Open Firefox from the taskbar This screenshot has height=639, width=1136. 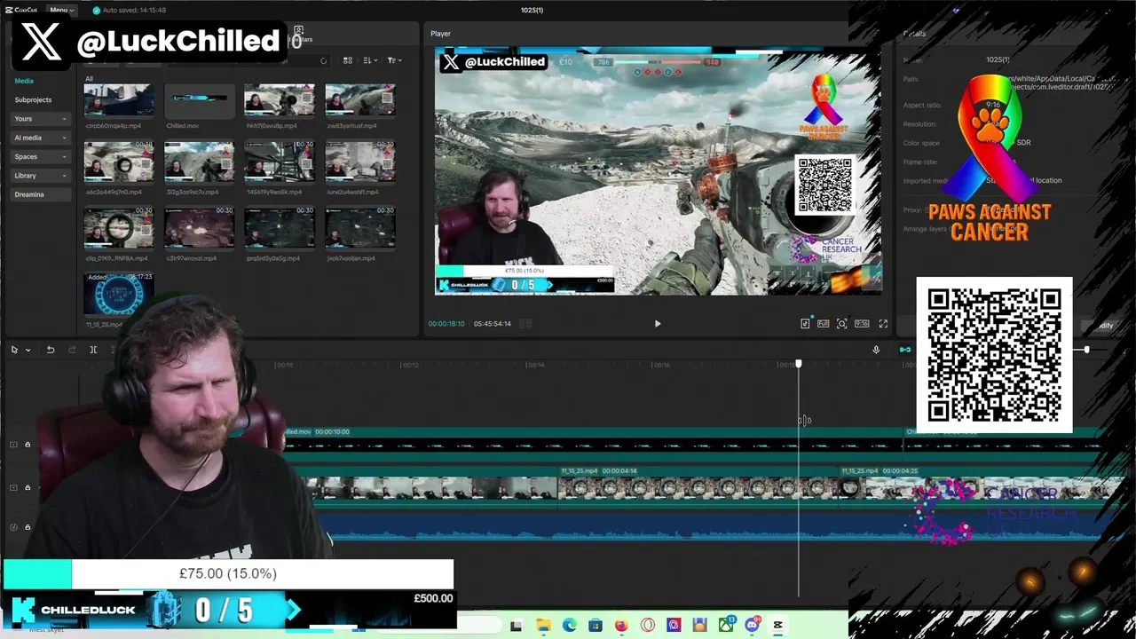pyautogui.click(x=621, y=625)
